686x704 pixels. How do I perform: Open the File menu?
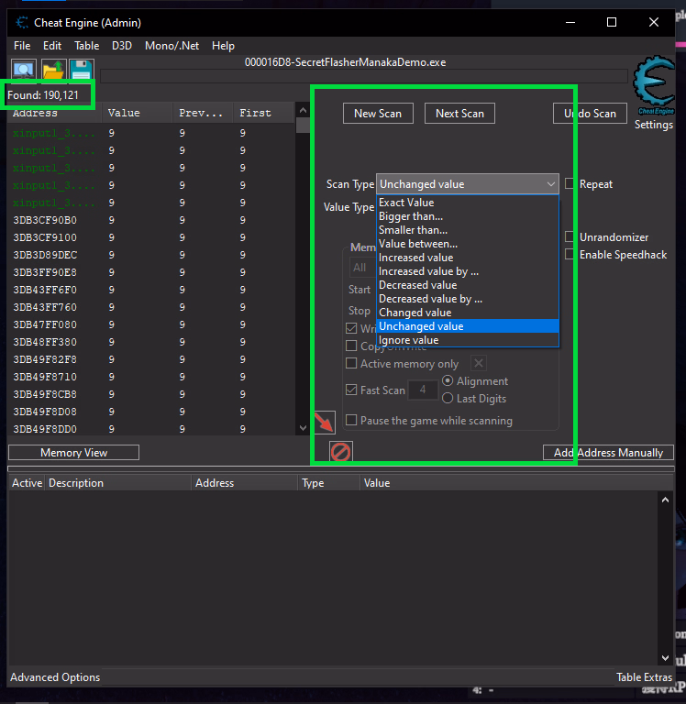pyautogui.click(x=22, y=46)
